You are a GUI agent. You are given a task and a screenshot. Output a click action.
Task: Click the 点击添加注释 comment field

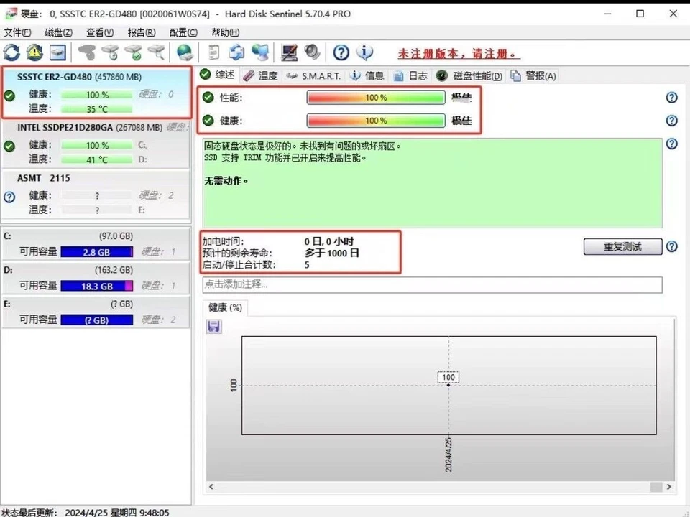(432, 284)
